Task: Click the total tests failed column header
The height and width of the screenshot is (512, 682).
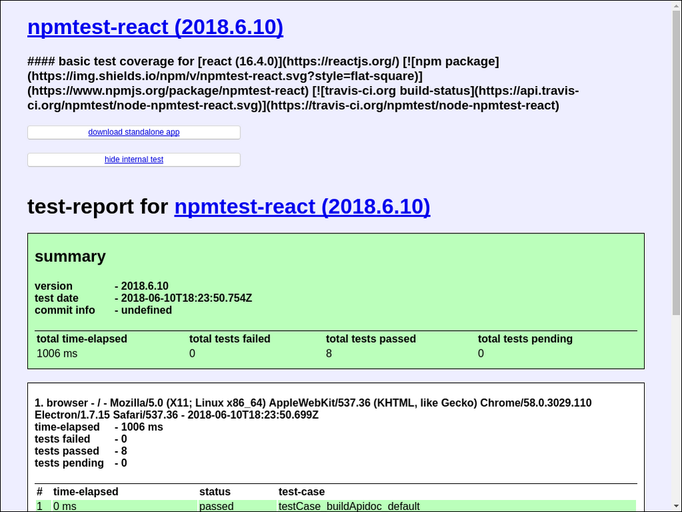Action: pyautogui.click(x=230, y=339)
